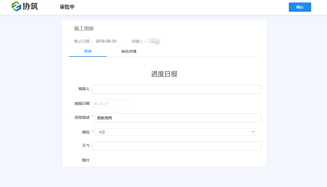Click the blurred creator name beside 创建人
Image resolution: width=327 pixels, height=187 pixels.
[x=154, y=41]
